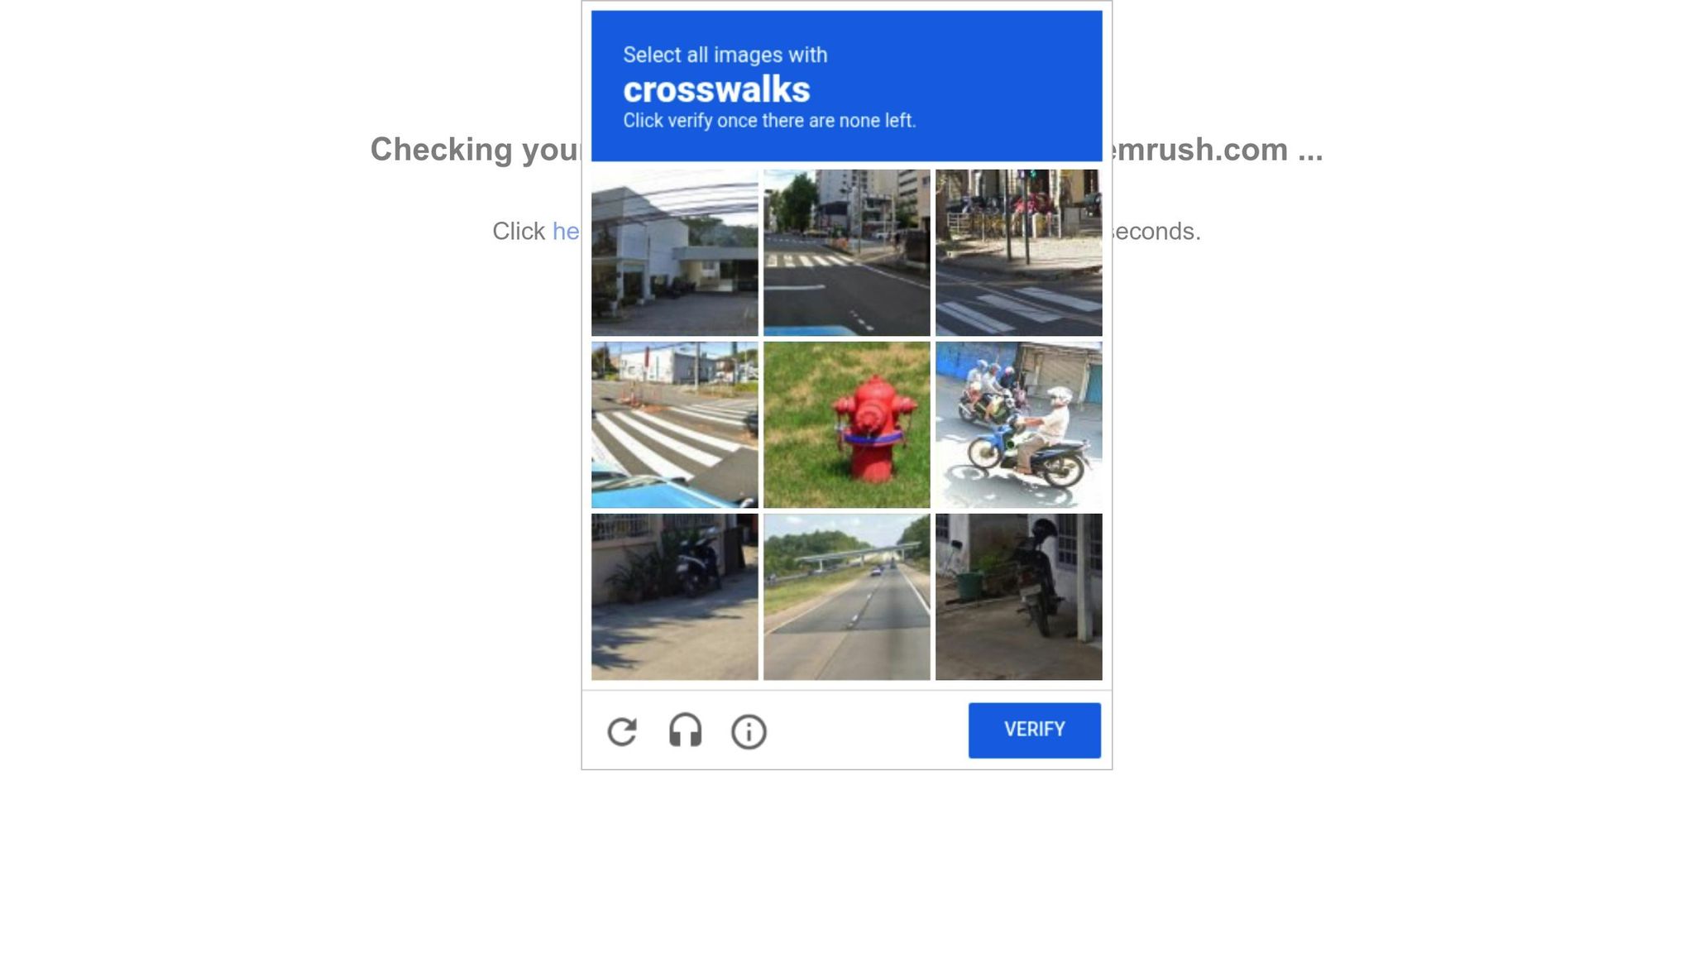This screenshot has width=1694, height=953.
Task: Click the 'Select all images with' instruction text
Action: point(725,55)
